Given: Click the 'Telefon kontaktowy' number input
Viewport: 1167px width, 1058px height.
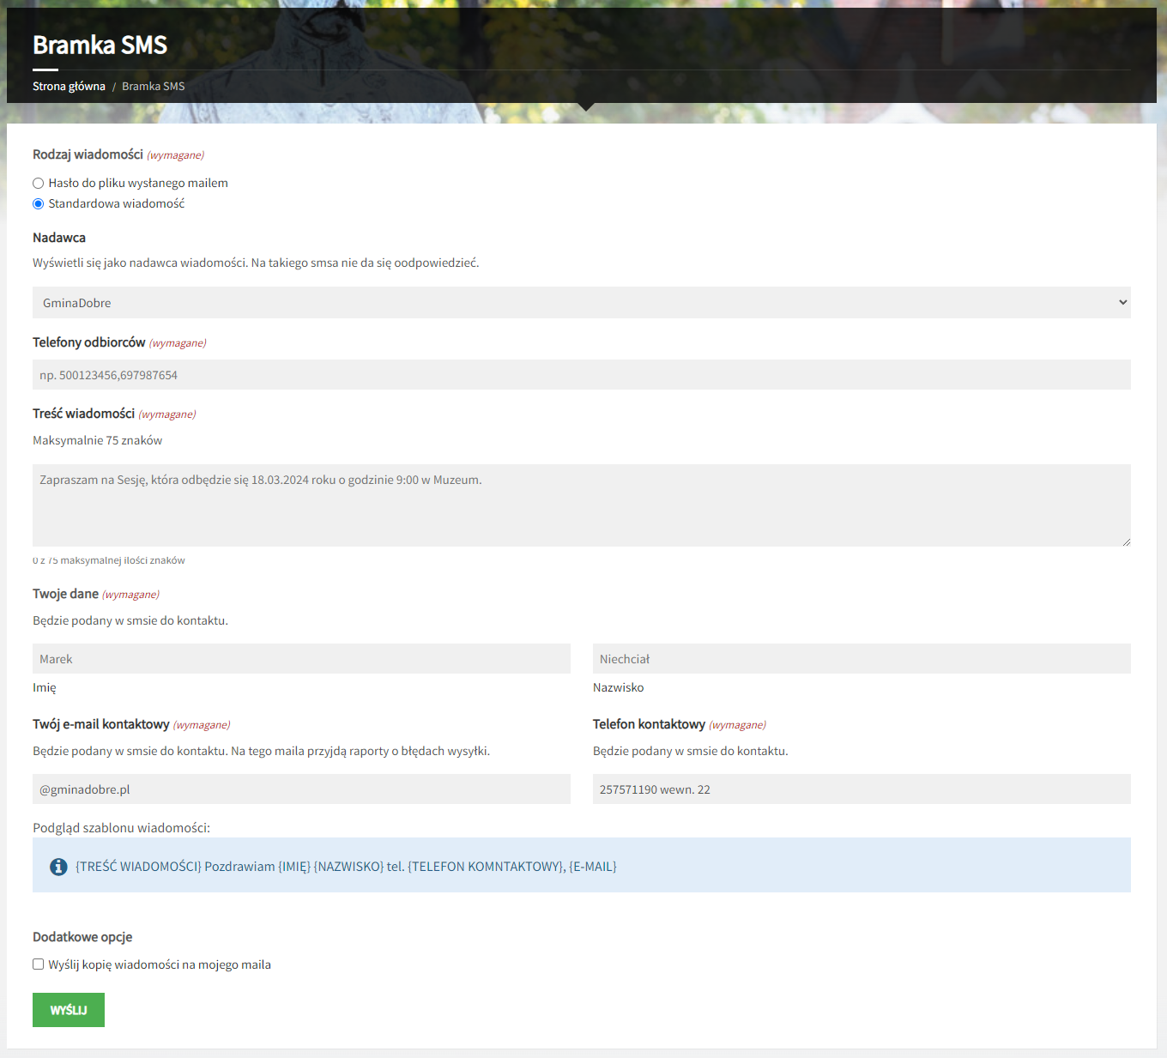Looking at the screenshot, I should (x=862, y=789).
